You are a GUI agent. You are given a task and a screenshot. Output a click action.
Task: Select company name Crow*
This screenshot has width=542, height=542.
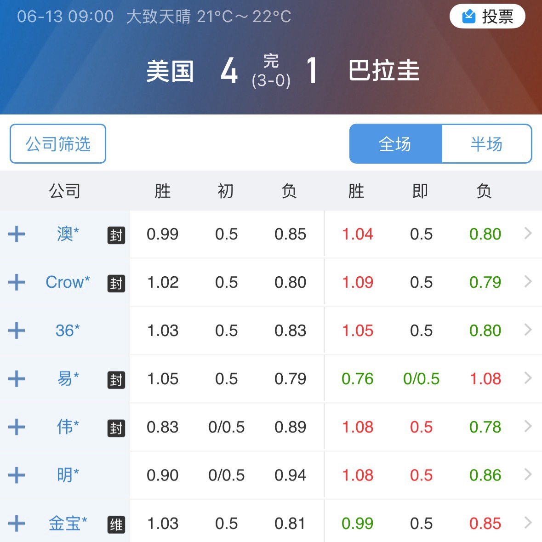click(x=68, y=282)
